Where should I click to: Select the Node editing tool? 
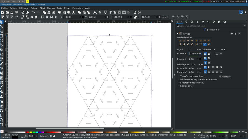click(2, 27)
